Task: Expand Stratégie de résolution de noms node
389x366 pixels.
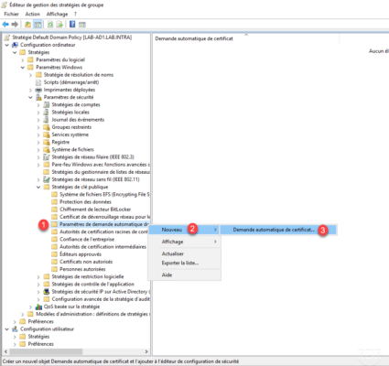Action: pos(30,75)
